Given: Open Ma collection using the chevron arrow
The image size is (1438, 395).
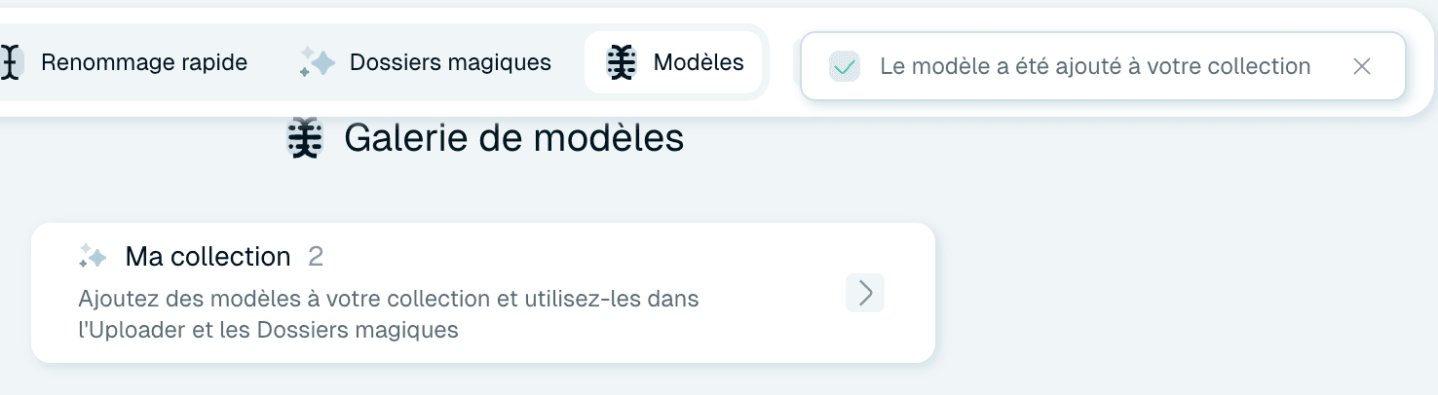Looking at the screenshot, I should (x=865, y=293).
